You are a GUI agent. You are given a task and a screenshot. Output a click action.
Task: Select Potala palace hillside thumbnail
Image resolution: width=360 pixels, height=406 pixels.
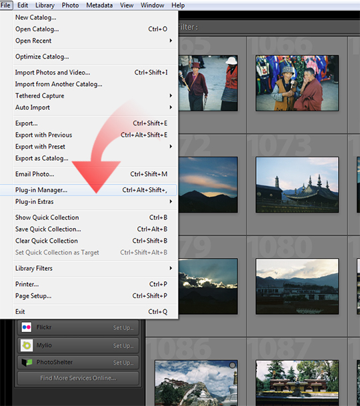click(196, 383)
